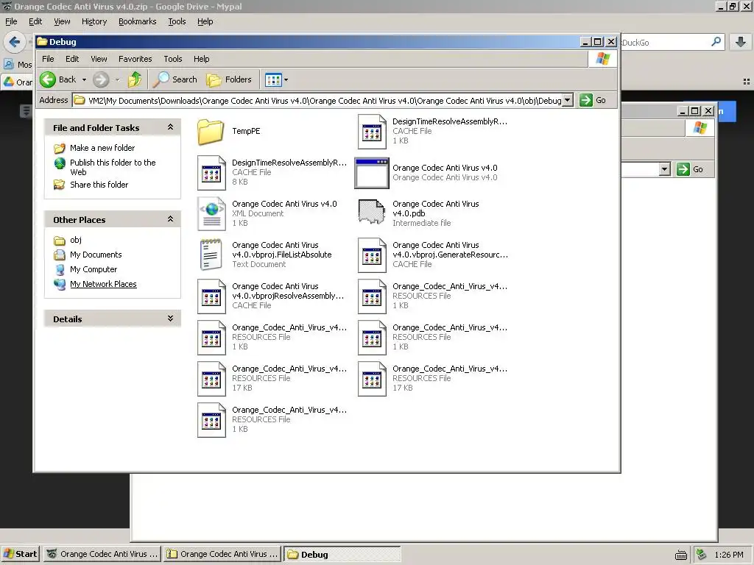
Task: Open the TempPE folder icon
Action: [x=211, y=132]
